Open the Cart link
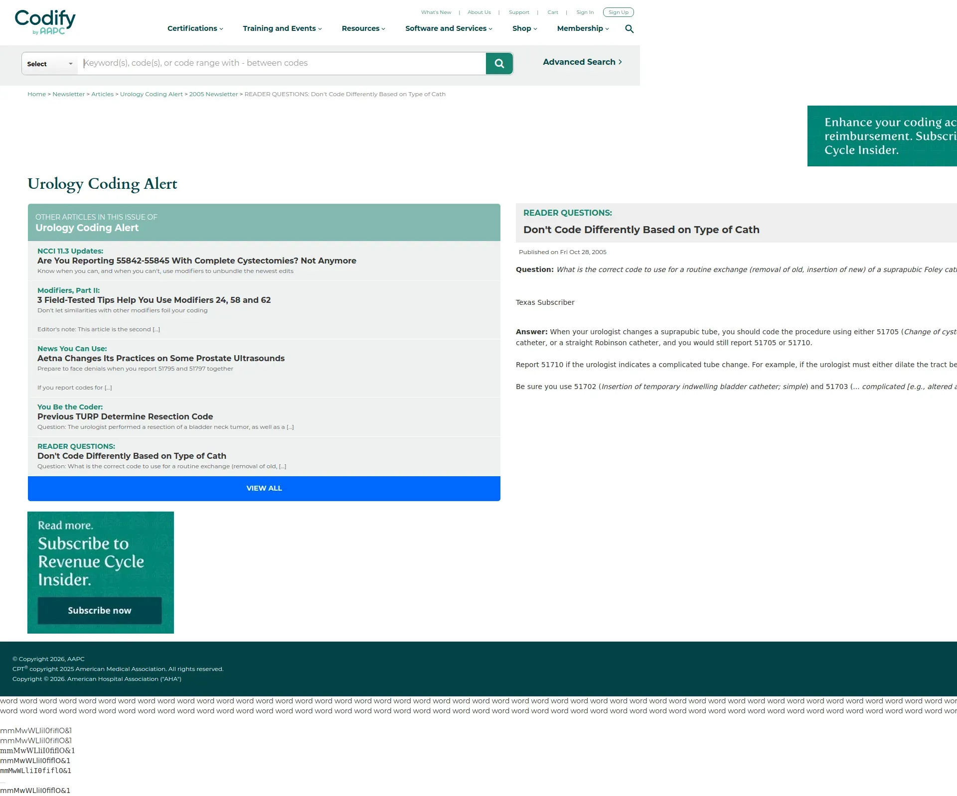This screenshot has height=796, width=957. (552, 12)
